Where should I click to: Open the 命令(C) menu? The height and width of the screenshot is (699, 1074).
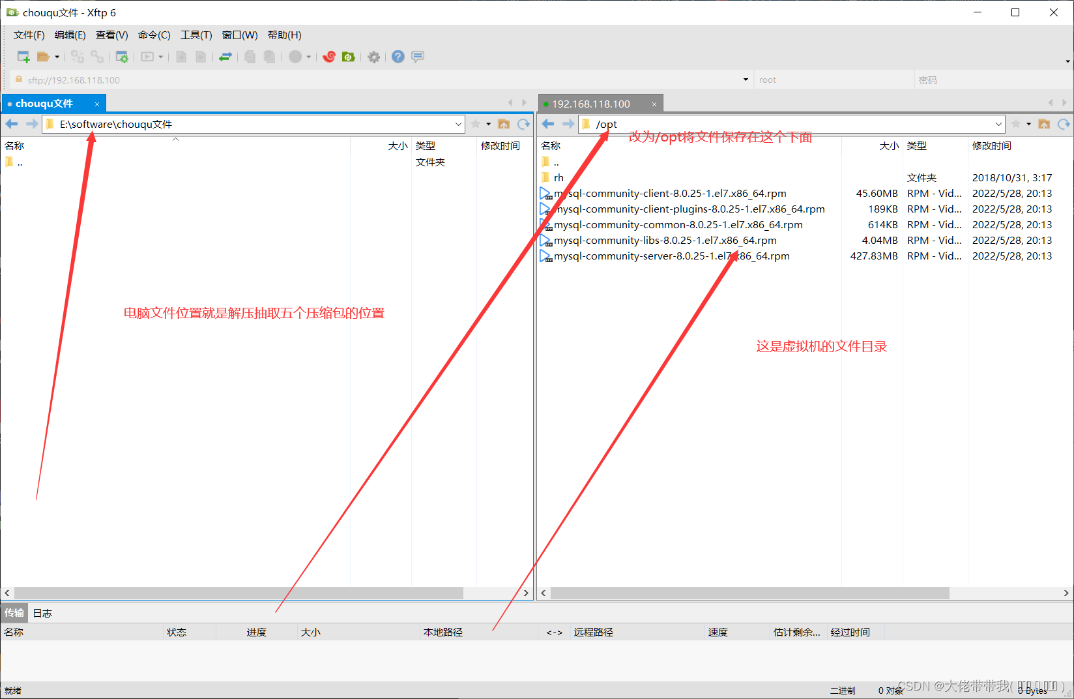tap(154, 35)
